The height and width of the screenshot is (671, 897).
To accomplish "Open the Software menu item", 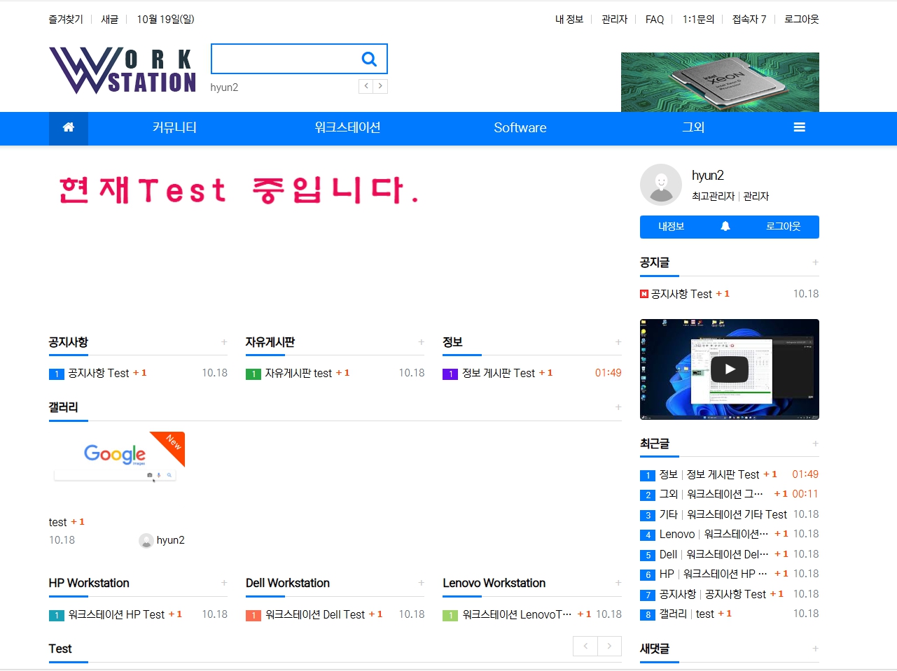I will click(520, 127).
